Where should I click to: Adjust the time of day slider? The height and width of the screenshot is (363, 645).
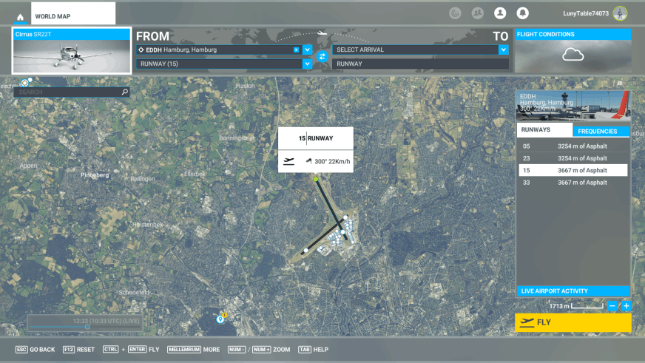point(87,327)
